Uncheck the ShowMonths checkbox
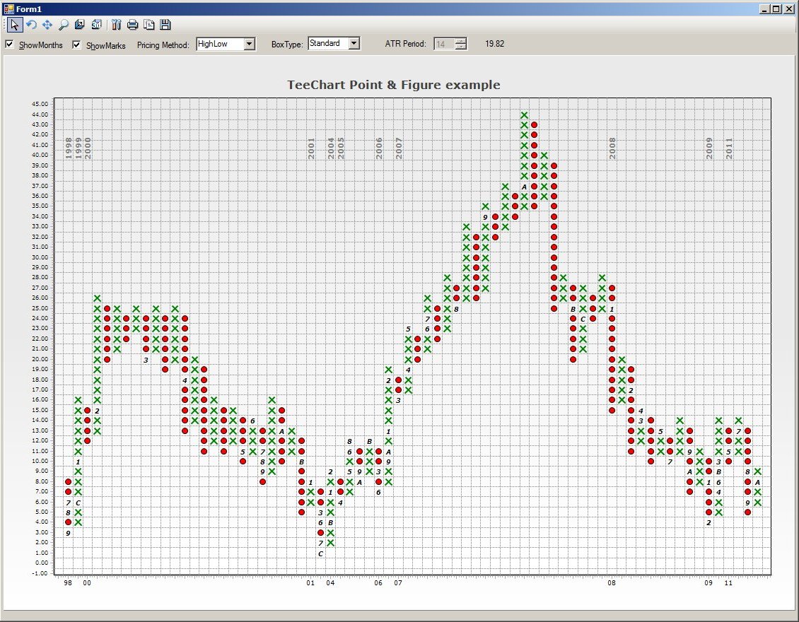 [9, 45]
